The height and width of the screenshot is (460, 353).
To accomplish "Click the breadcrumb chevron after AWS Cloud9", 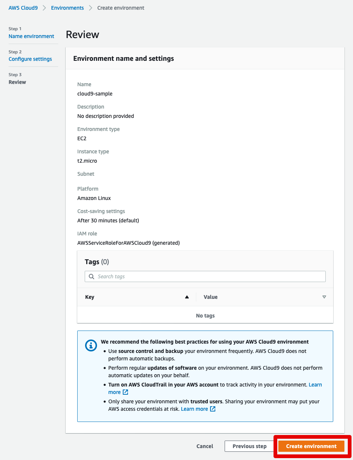I will point(45,7).
